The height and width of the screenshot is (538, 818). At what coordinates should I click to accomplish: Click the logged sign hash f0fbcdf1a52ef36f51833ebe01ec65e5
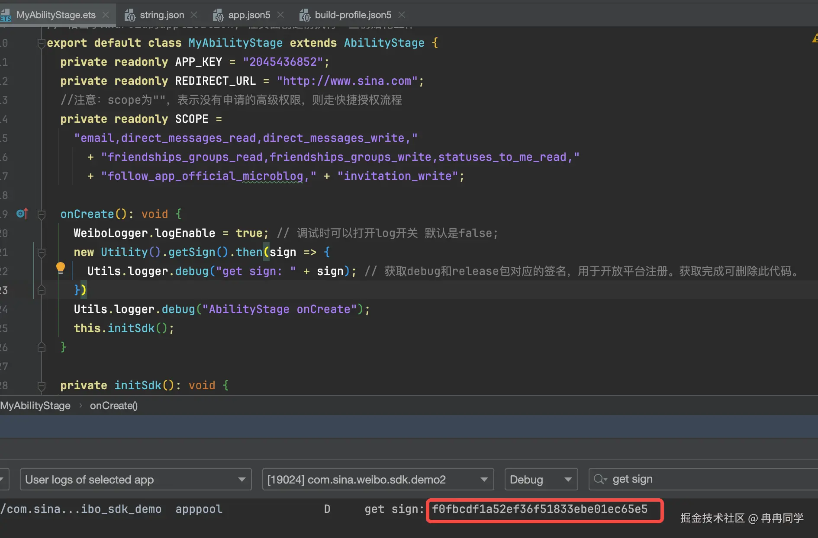[x=540, y=509]
